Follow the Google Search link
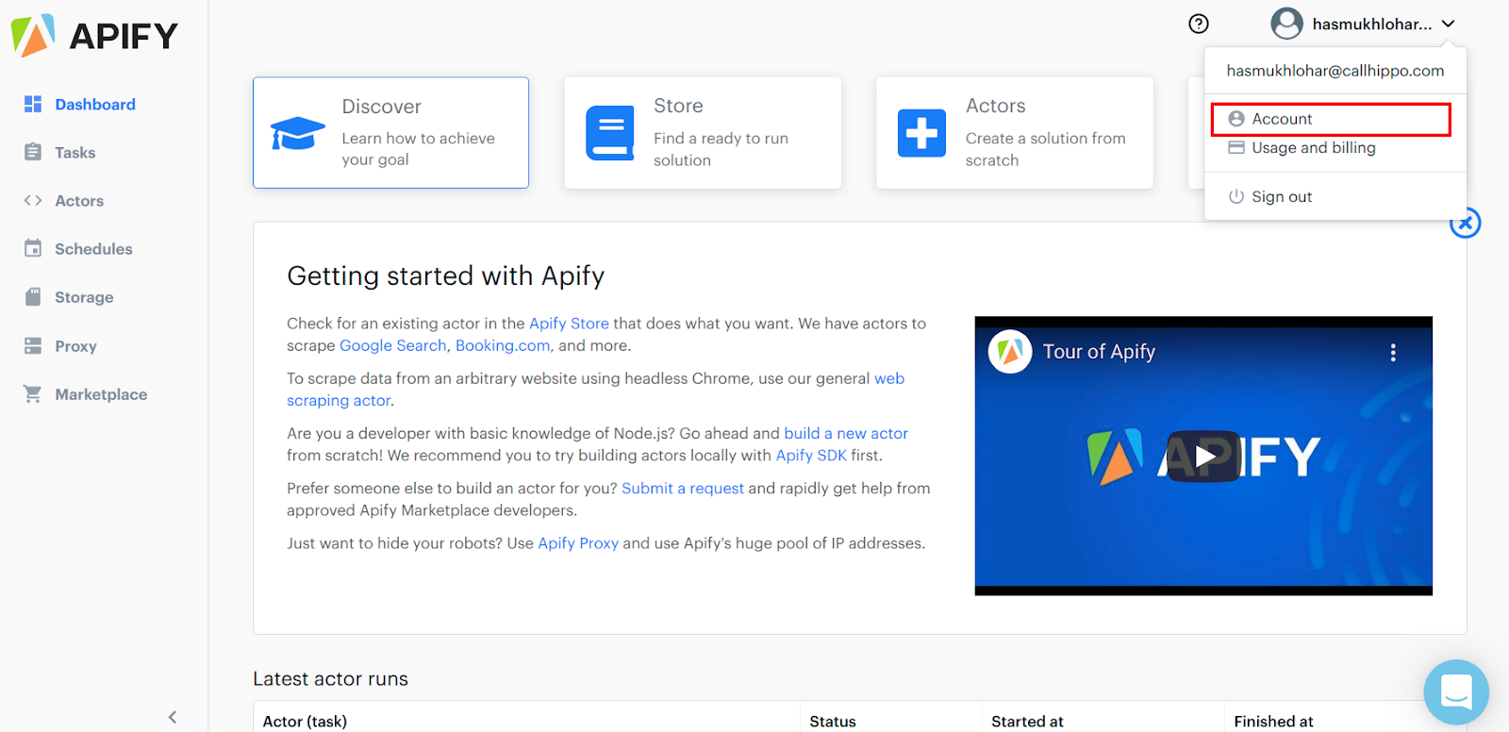 [393, 345]
